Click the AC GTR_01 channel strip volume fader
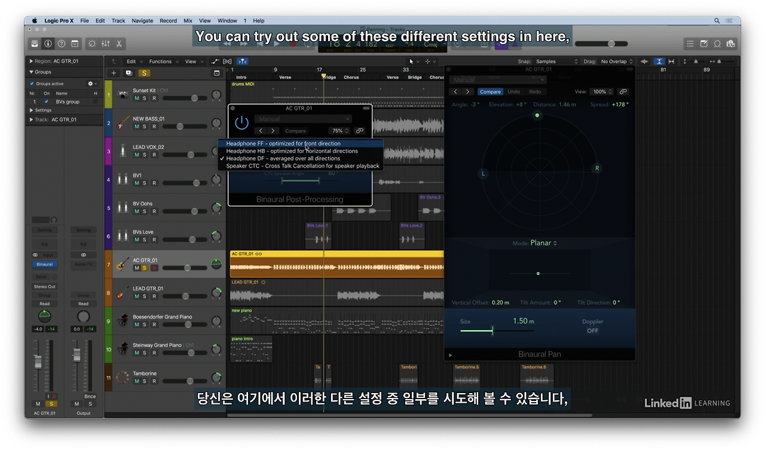This screenshot has height=451, width=765. 38,362
